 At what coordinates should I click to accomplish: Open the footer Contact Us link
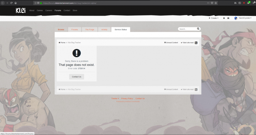[x=140, y=99]
